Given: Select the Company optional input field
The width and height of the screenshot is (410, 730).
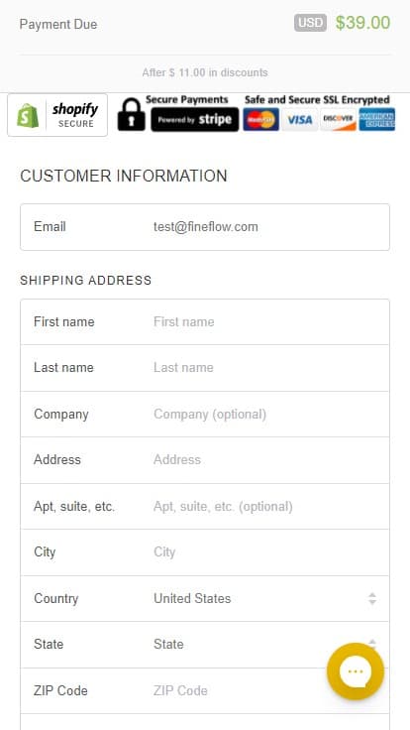Looking at the screenshot, I should (205, 414).
